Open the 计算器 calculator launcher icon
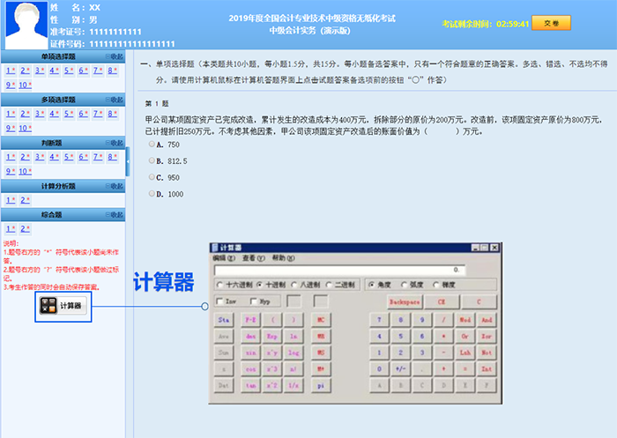The image size is (617, 438). pos(63,306)
